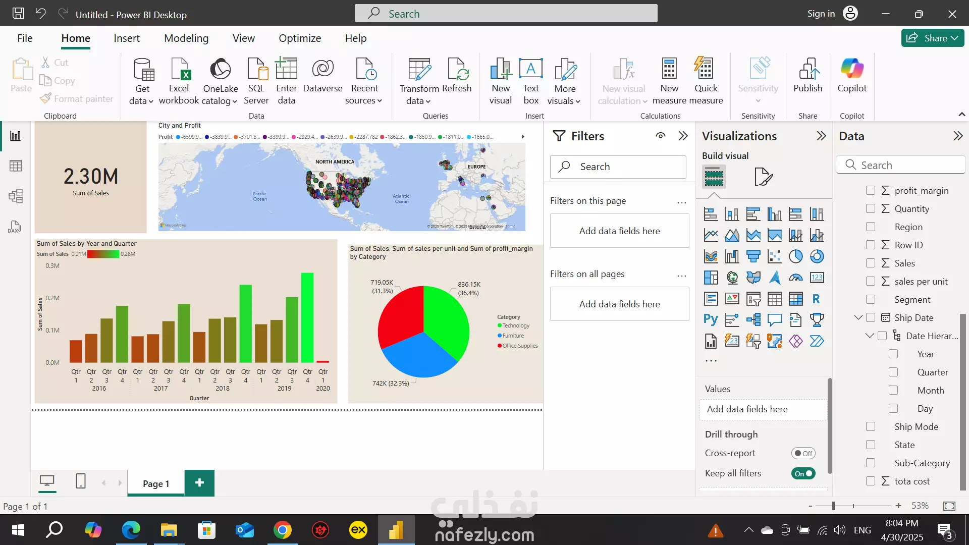Screen dimensions: 969x545
Task: Open DAX query view in left sidebar
Action: (x=15, y=227)
